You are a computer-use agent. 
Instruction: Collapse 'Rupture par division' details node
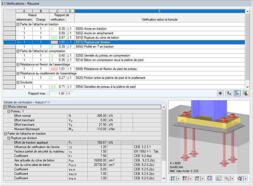(x=9, y=138)
